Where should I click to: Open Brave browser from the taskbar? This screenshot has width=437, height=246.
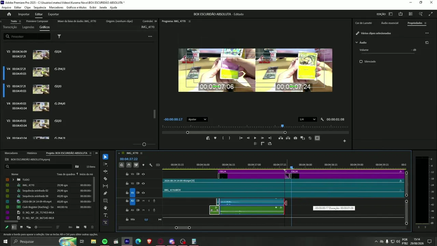coord(149,242)
